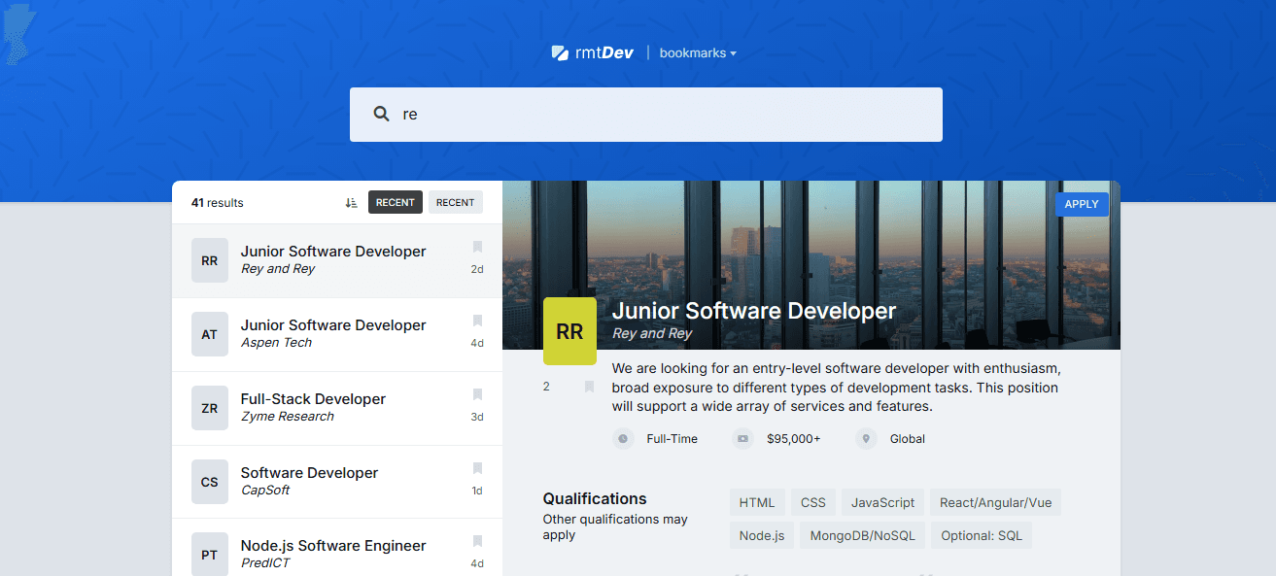Click the CS company badge
Image resolution: width=1276 pixels, height=576 pixels.
click(210, 482)
